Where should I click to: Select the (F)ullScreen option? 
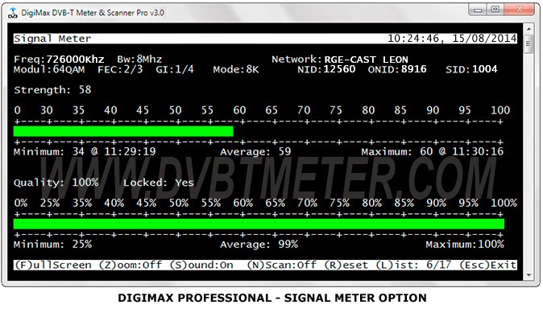(53, 266)
